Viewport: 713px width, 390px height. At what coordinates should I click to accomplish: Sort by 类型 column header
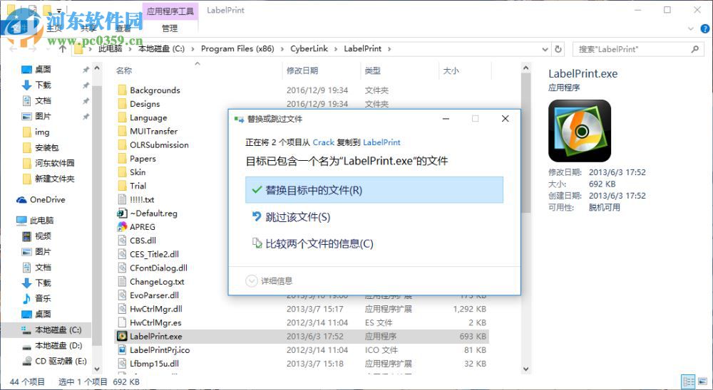pos(372,70)
